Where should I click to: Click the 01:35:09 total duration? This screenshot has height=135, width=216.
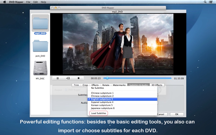point(179,79)
